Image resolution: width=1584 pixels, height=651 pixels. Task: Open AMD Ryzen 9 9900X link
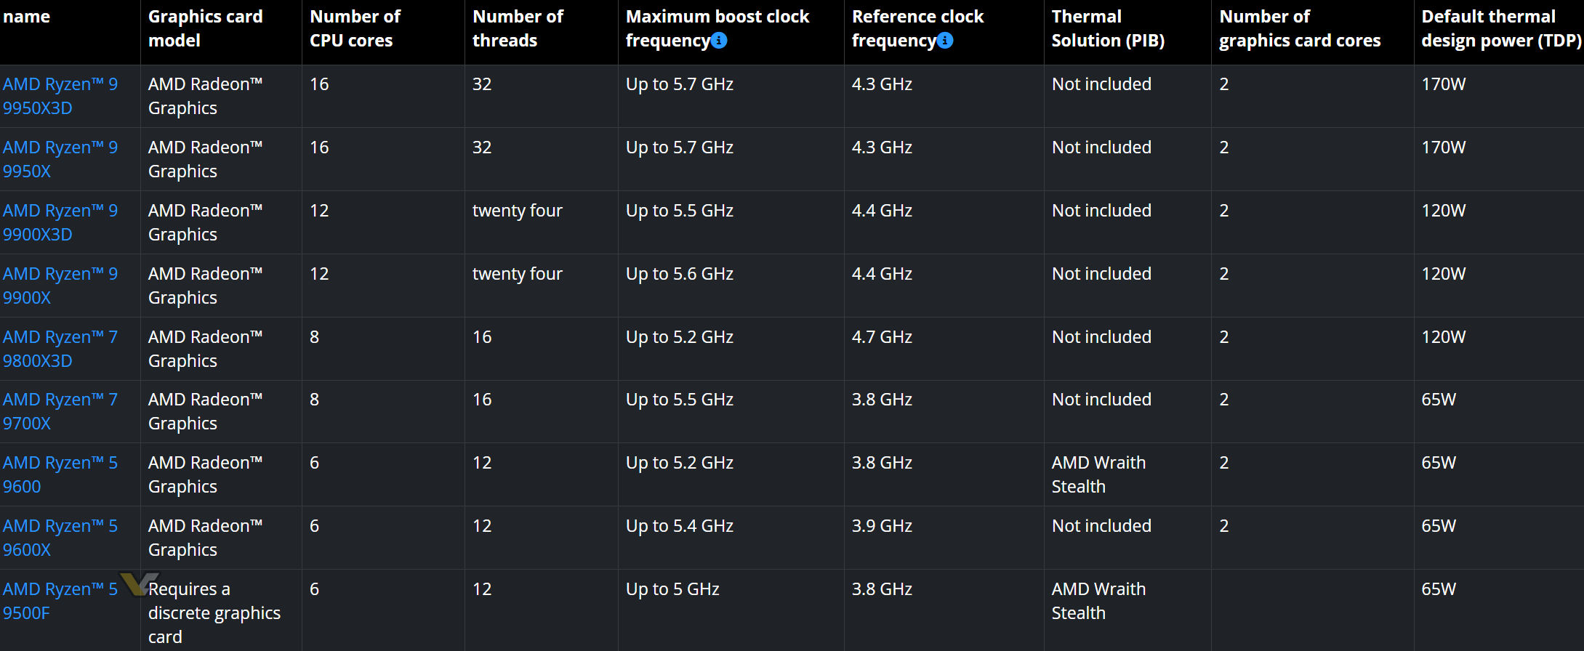point(60,286)
